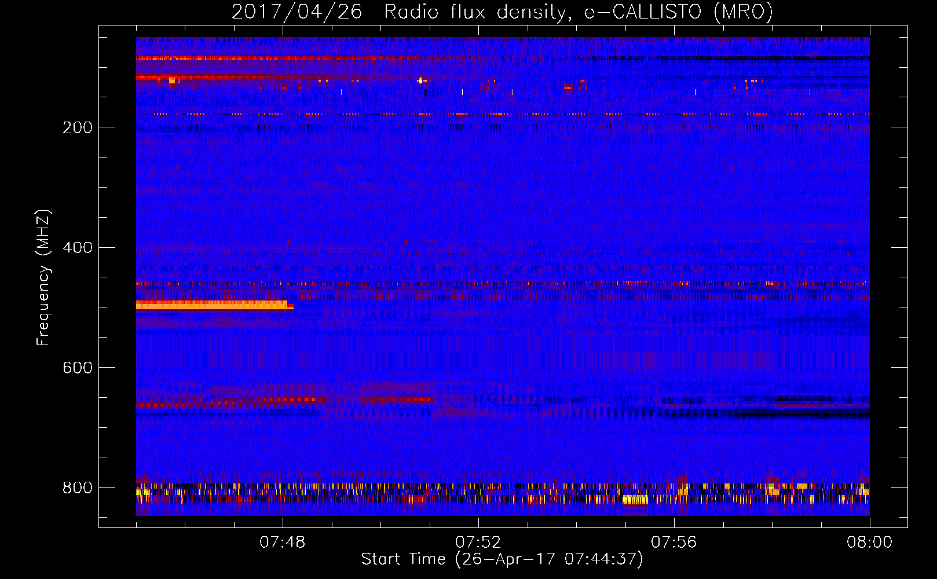Click the 07:48 time tick label
Screen dimensions: 937x579
click(x=283, y=543)
